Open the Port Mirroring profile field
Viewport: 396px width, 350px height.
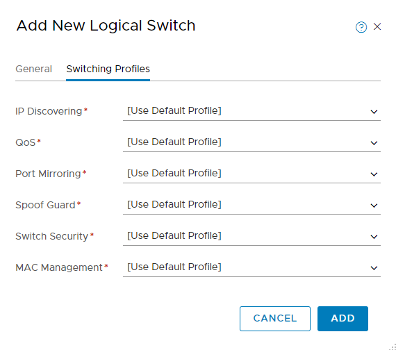(251, 174)
